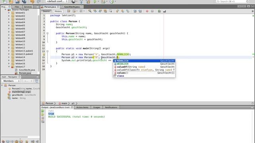
Task: Click the red macro recording button
Action: (x=147, y=11)
